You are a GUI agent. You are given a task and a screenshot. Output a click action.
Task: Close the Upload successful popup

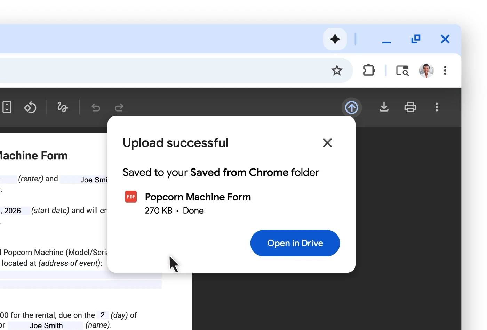(x=327, y=143)
